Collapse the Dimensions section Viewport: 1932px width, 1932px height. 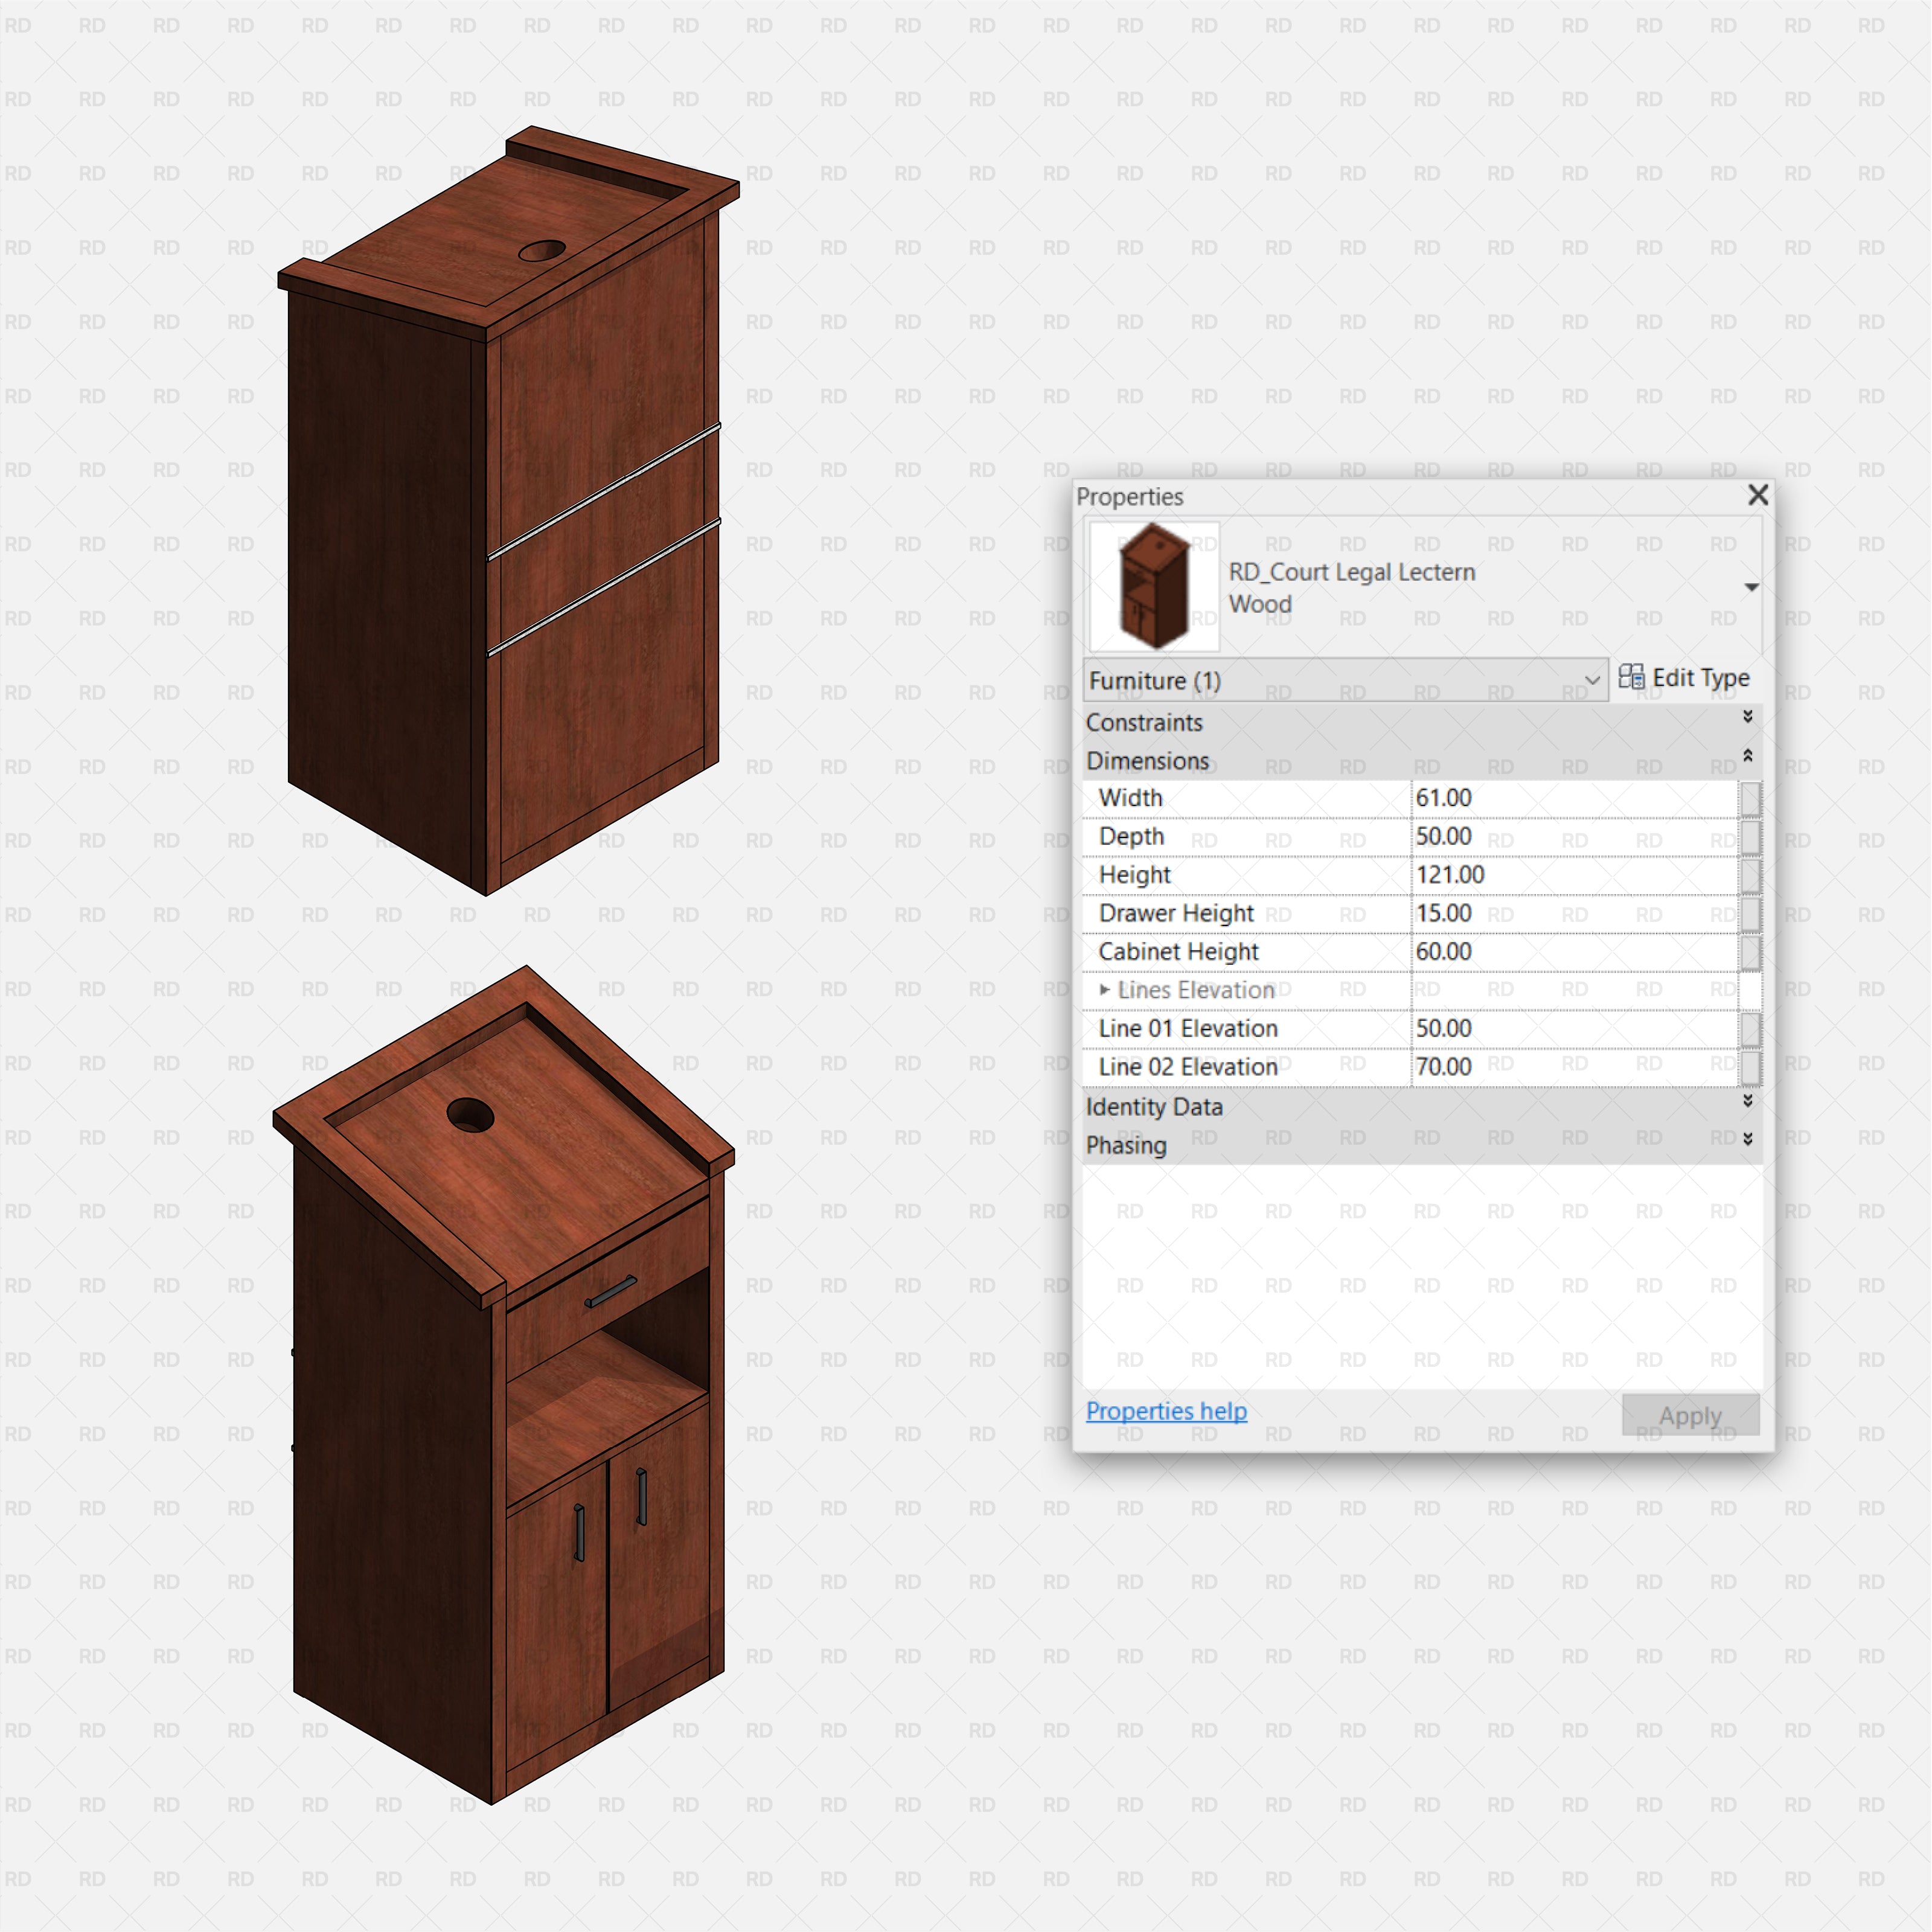[1748, 757]
